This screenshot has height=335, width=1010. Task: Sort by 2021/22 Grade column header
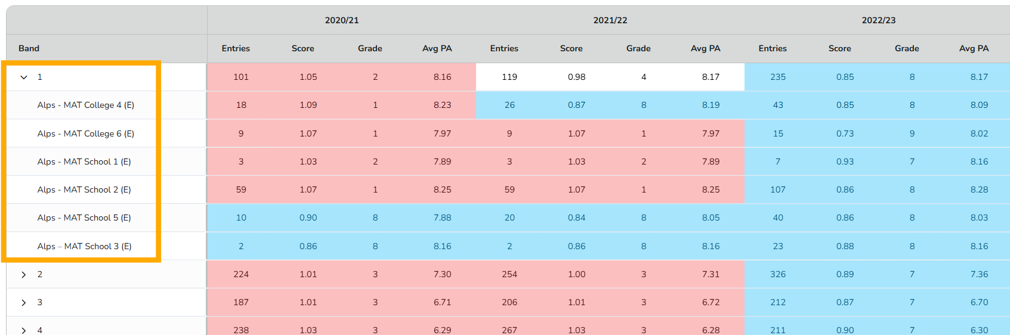coord(638,48)
